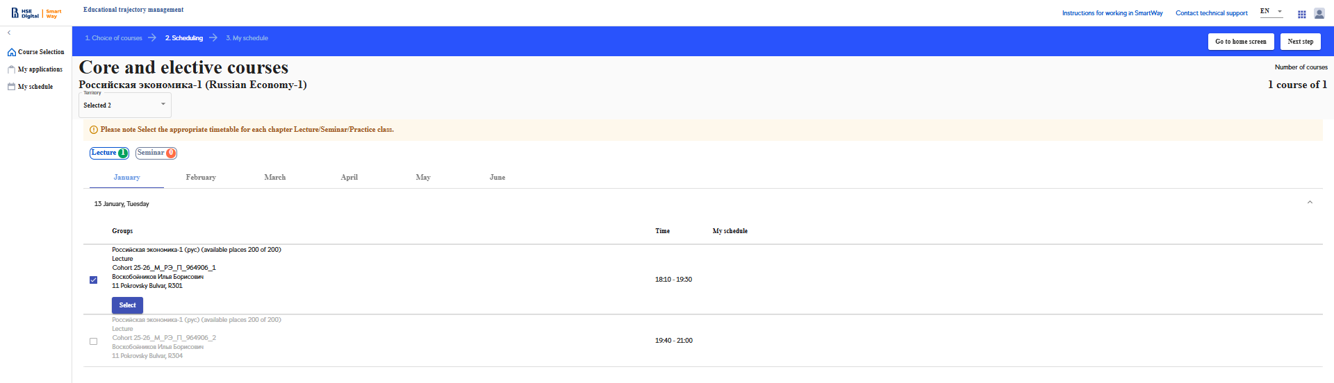Click the blue Select button

127,305
